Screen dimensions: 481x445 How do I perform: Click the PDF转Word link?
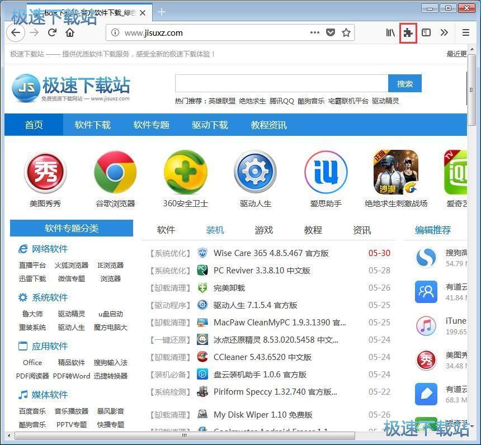72,376
